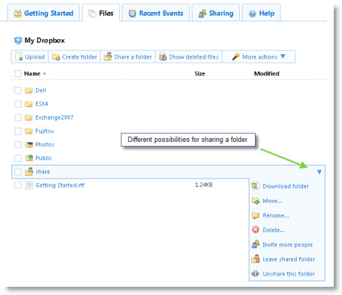342x295 pixels.
Task: Select Invite more people
Action: click(x=287, y=245)
